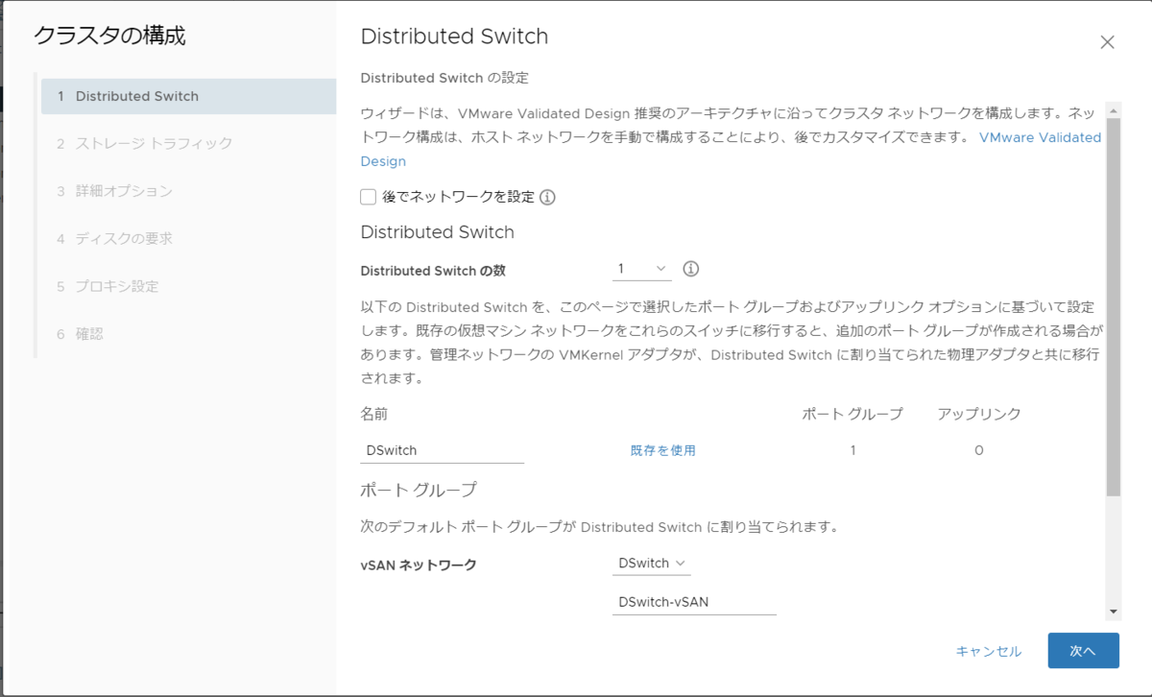
Task: Click the DSwitch name input field
Action: click(443, 450)
